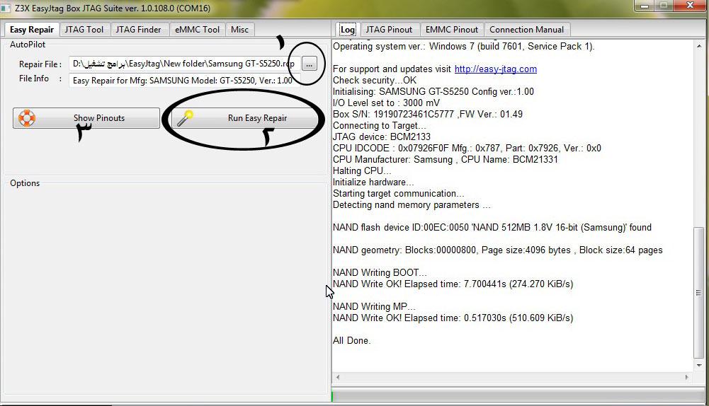Click the horizontal scrollbar left arrow

(338, 377)
